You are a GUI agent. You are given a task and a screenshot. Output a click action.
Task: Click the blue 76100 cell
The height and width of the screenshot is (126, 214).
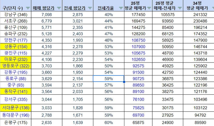click(138, 99)
